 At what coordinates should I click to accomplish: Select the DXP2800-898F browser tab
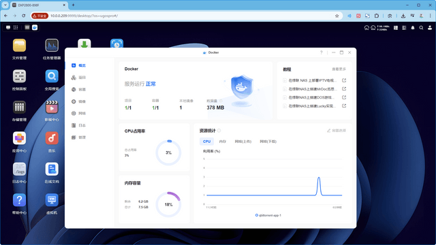click(x=39, y=5)
